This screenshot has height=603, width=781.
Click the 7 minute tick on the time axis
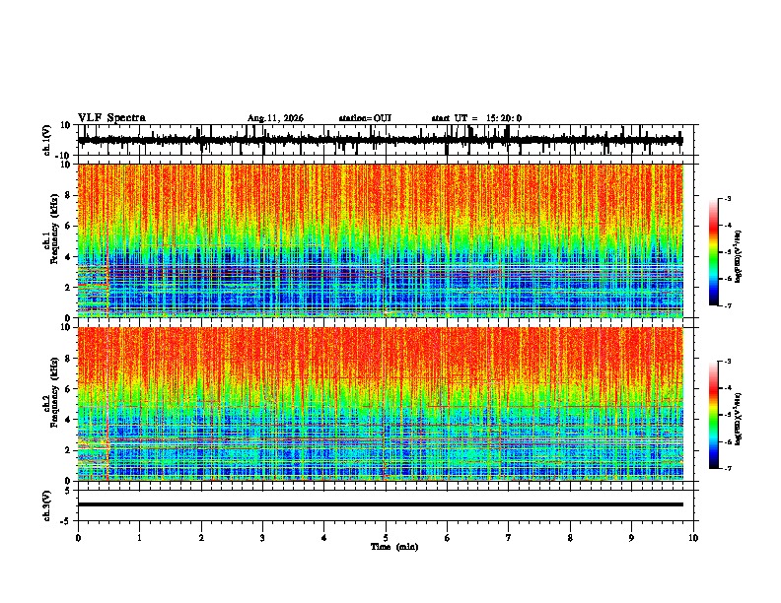click(x=509, y=538)
